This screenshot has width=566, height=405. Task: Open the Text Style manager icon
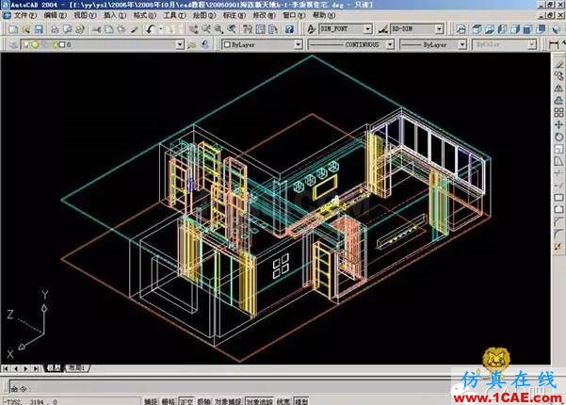(x=311, y=29)
